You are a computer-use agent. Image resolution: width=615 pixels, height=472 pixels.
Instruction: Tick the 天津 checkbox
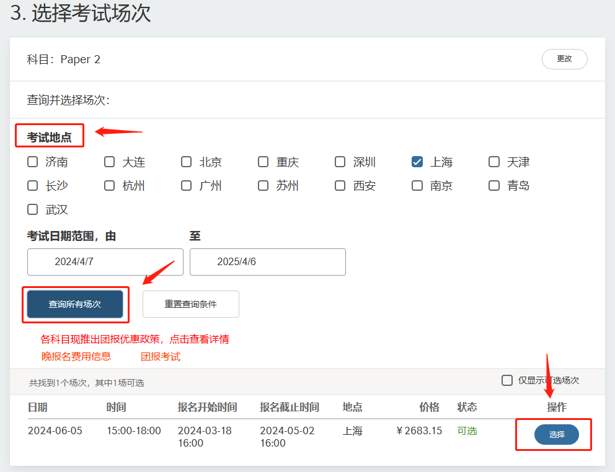pyautogui.click(x=494, y=162)
